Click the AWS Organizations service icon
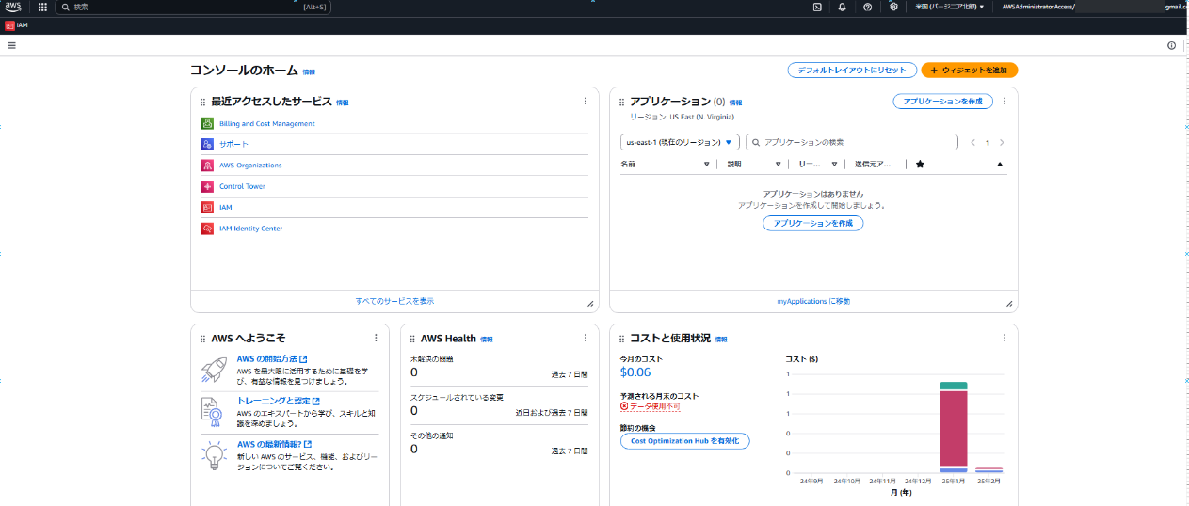 pyautogui.click(x=207, y=165)
